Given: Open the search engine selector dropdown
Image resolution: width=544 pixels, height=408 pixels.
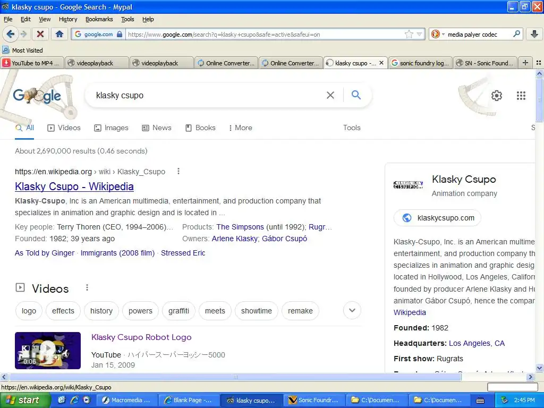Looking at the screenshot, I should point(443,35).
